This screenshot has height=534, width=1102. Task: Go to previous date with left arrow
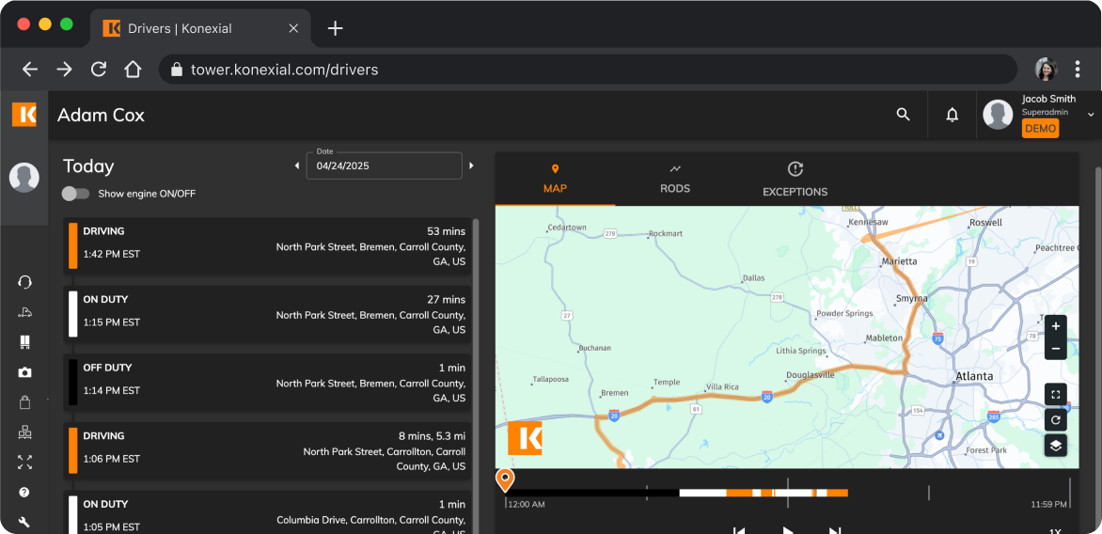(x=296, y=165)
